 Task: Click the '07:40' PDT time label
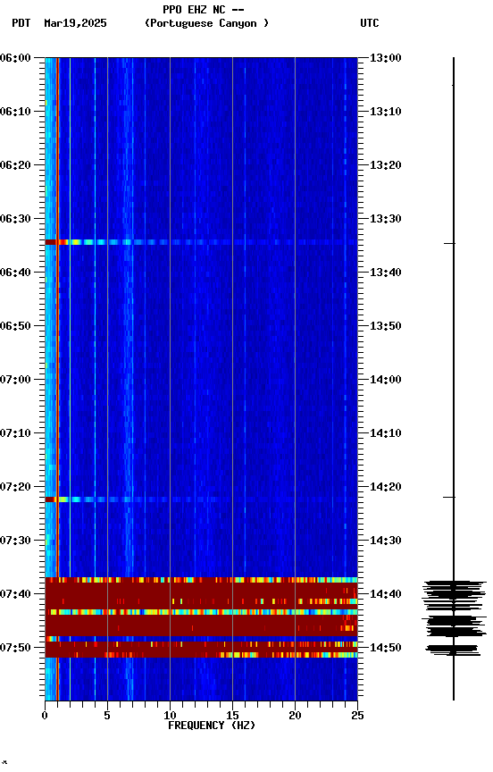[15, 595]
